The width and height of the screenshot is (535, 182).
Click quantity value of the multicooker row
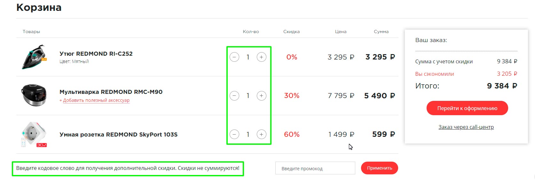tap(248, 96)
